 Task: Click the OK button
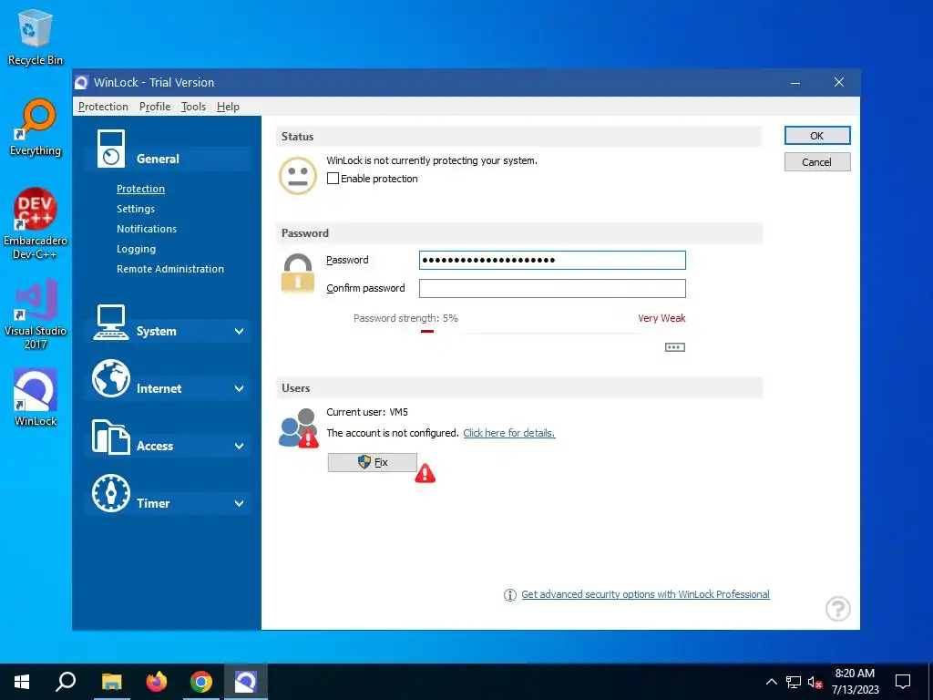[x=817, y=136]
